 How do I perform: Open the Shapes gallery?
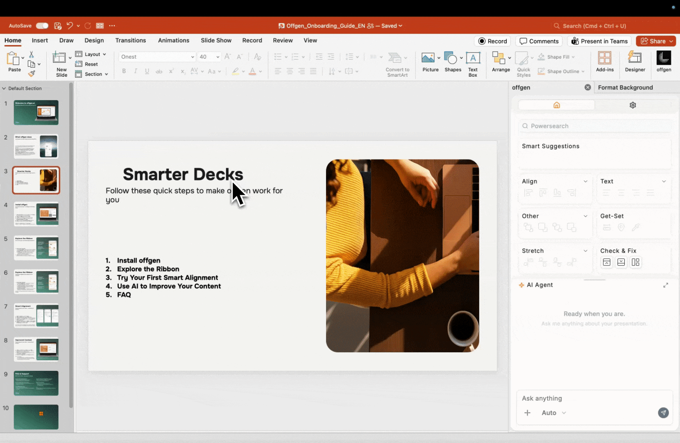451,61
